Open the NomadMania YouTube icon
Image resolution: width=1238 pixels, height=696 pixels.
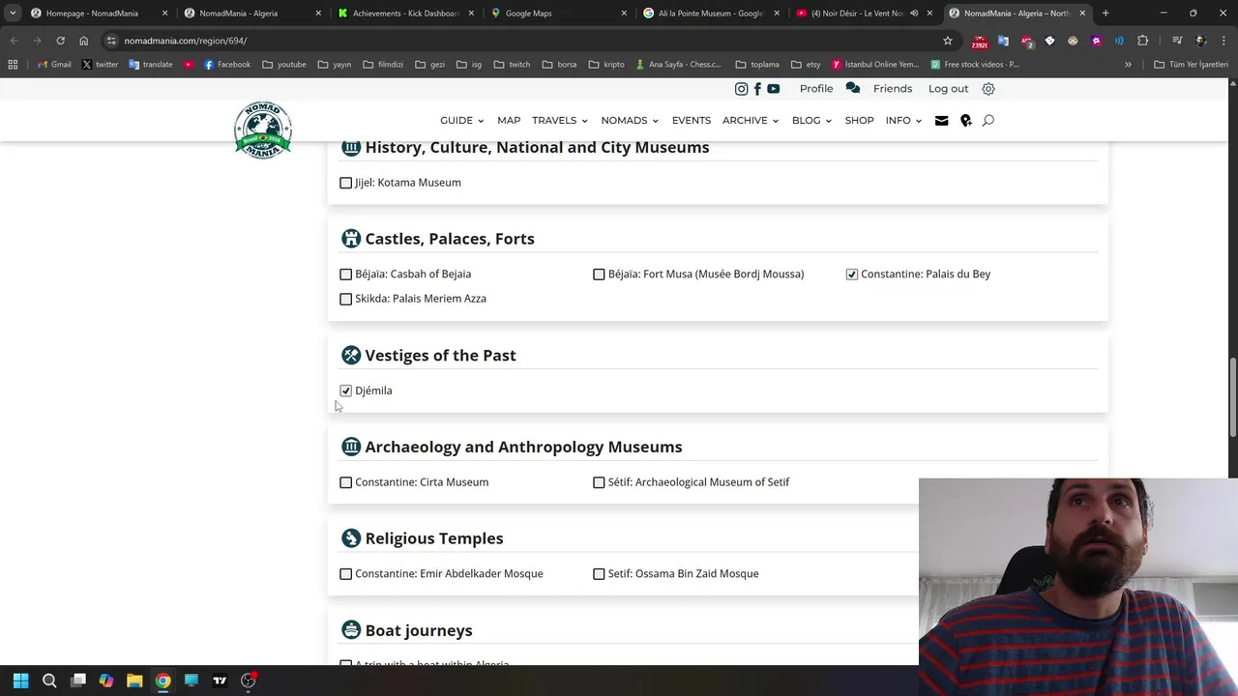[773, 89]
